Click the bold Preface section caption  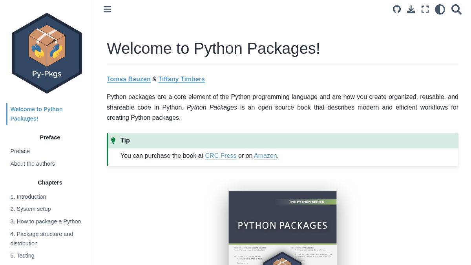tap(50, 137)
